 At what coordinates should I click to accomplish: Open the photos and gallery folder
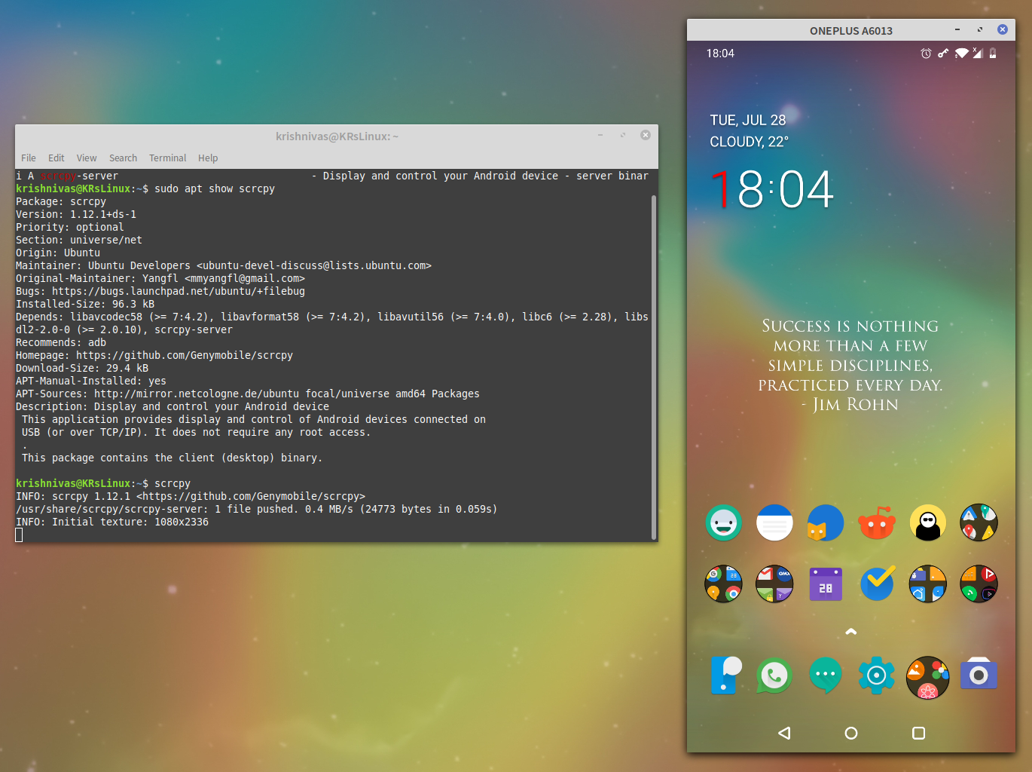click(928, 677)
